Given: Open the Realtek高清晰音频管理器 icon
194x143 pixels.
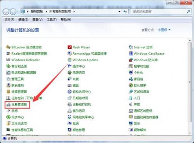Looking at the screenshot, I should click(x=8, y=53).
